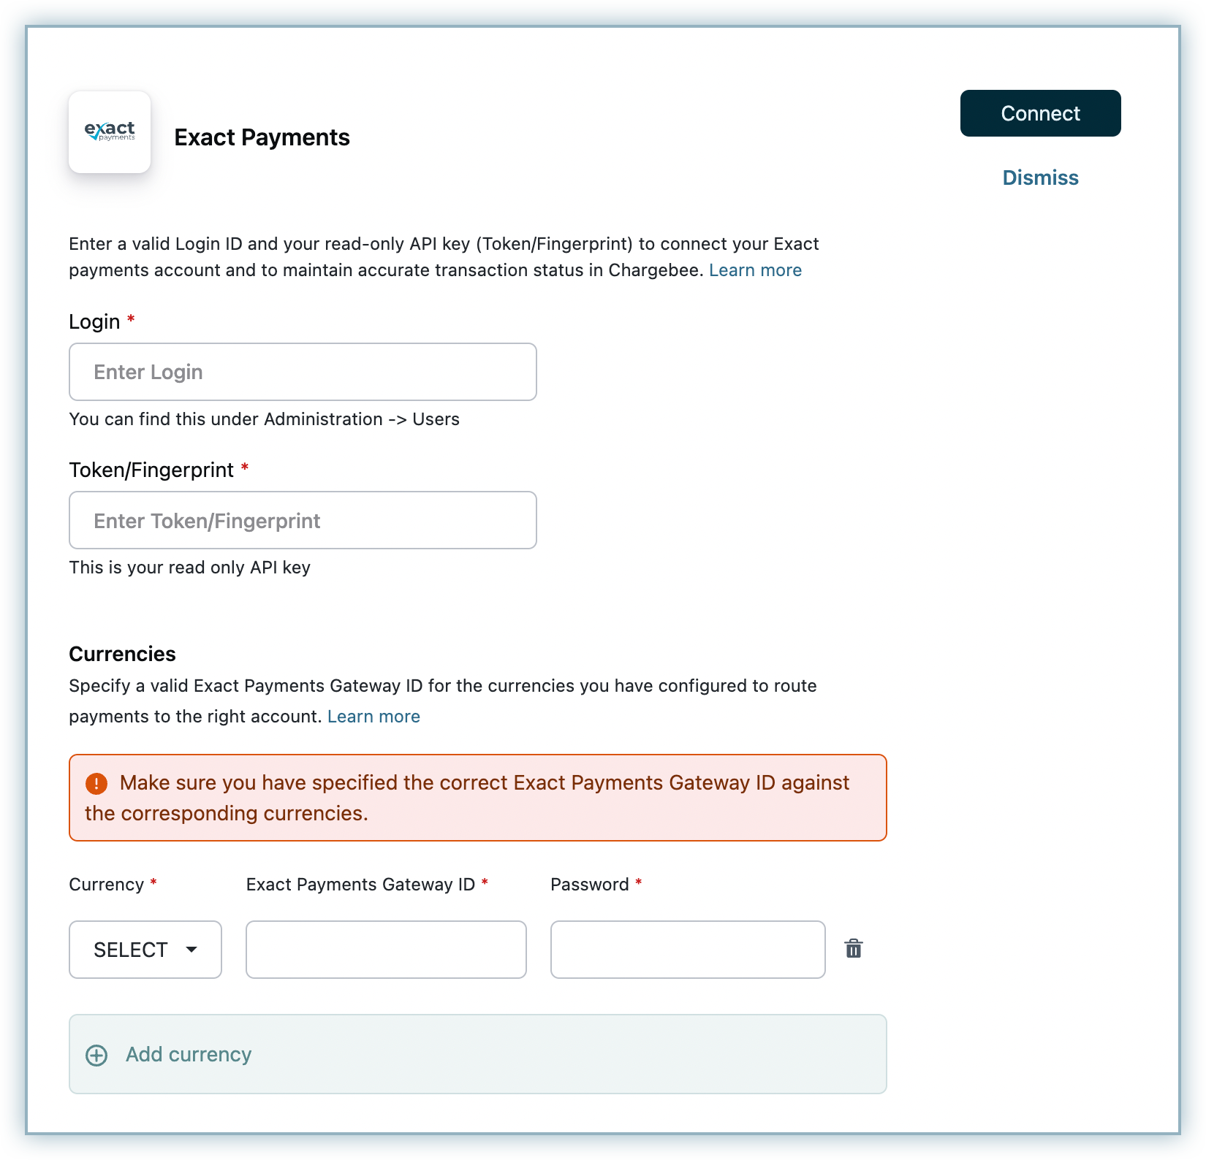Click the Token/Fingerprint field label
The width and height of the screenshot is (1206, 1160).
coord(151,470)
